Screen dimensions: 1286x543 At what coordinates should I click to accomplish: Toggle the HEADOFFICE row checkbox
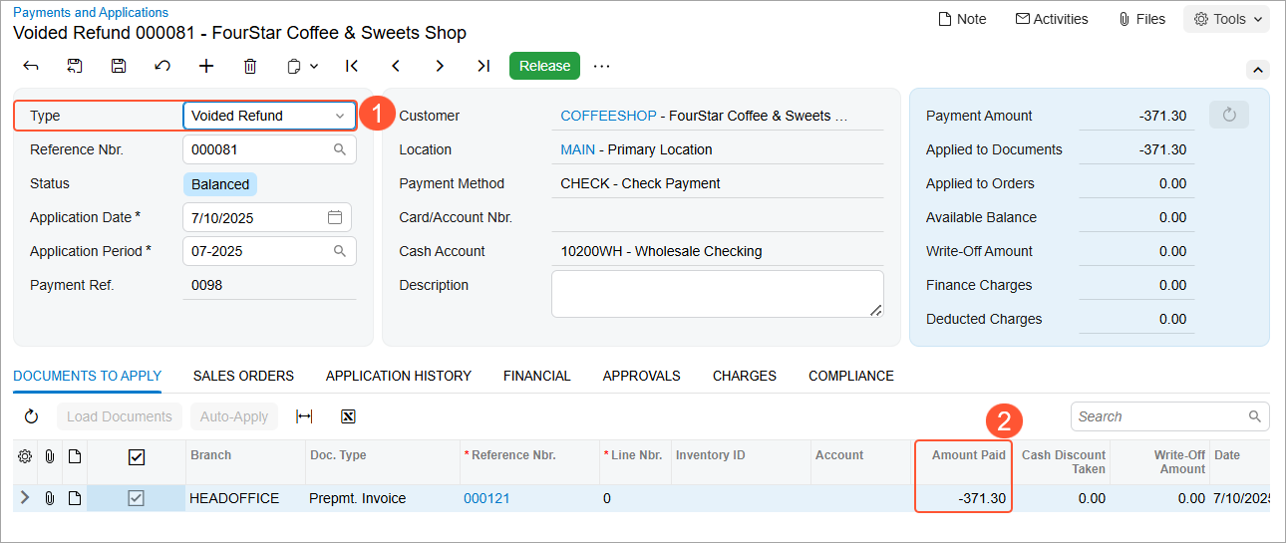click(x=137, y=498)
